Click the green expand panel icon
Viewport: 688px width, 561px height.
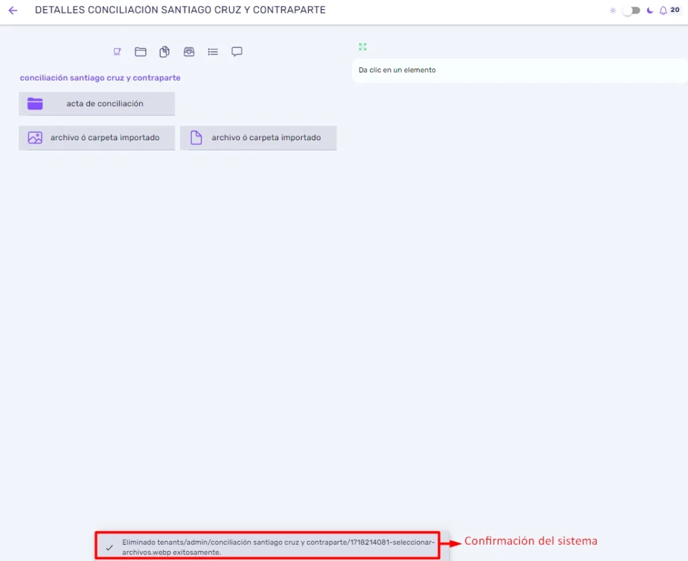(362, 46)
